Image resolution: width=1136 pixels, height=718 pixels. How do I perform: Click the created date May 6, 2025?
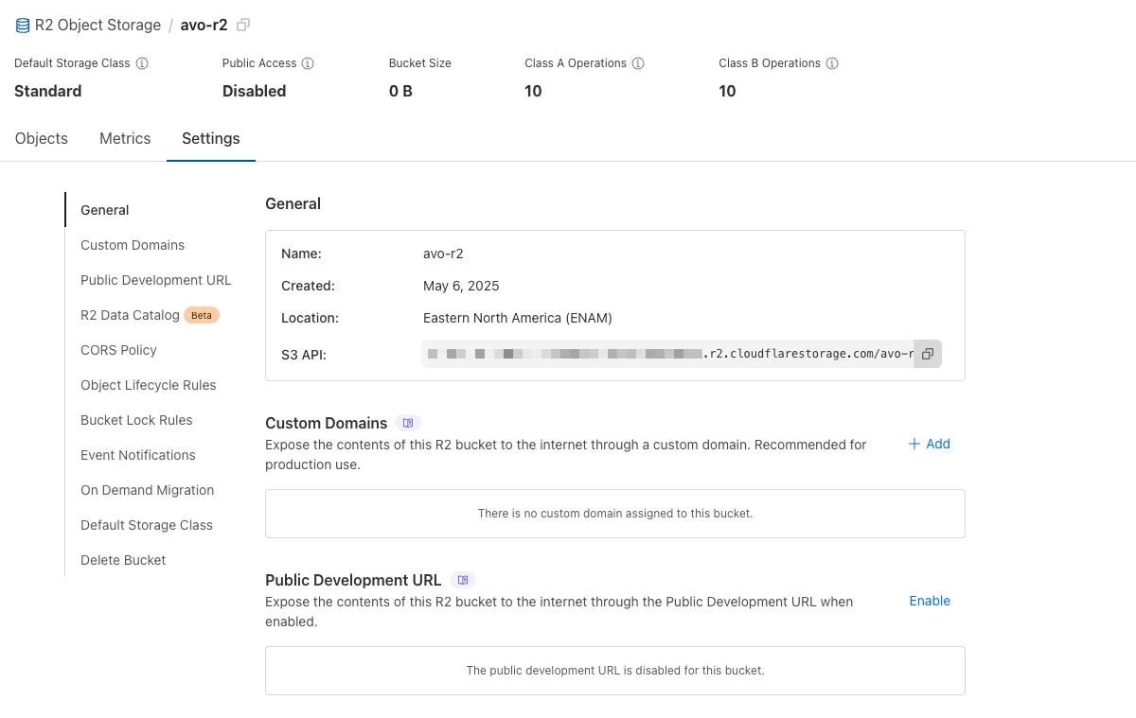click(461, 286)
